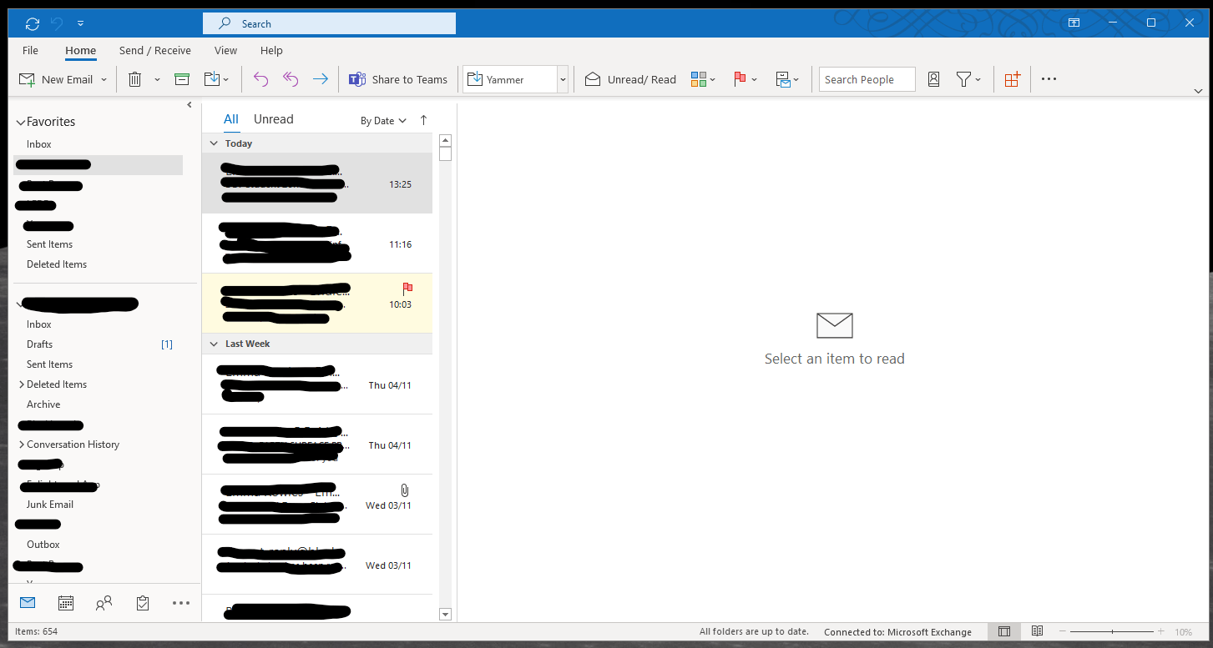Open the Categorize colored squares icon
1213x648 pixels.
point(699,79)
